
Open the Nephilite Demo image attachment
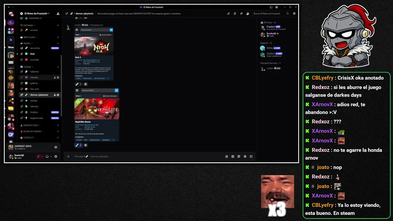[x=97, y=115]
